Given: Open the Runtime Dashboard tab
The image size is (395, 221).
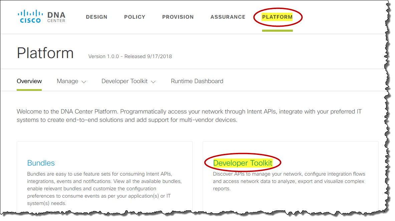Looking at the screenshot, I should click(x=197, y=81).
